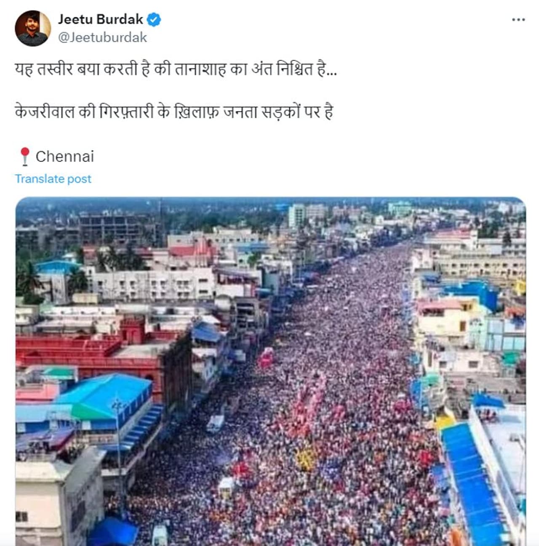Click the Jeetu Burdak display name
Image resolution: width=539 pixels, height=546 pixels.
[101, 19]
